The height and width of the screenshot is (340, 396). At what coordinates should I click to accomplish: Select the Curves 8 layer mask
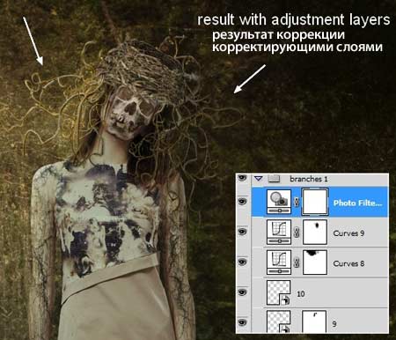point(315,262)
